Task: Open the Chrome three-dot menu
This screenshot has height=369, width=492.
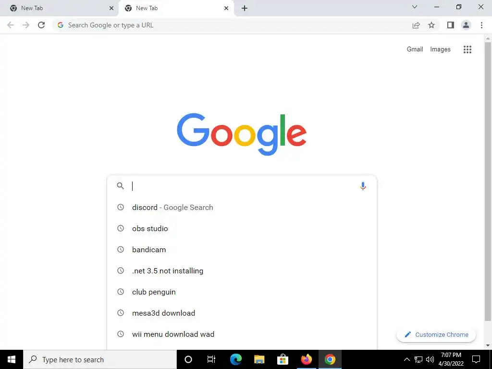Action: click(481, 25)
